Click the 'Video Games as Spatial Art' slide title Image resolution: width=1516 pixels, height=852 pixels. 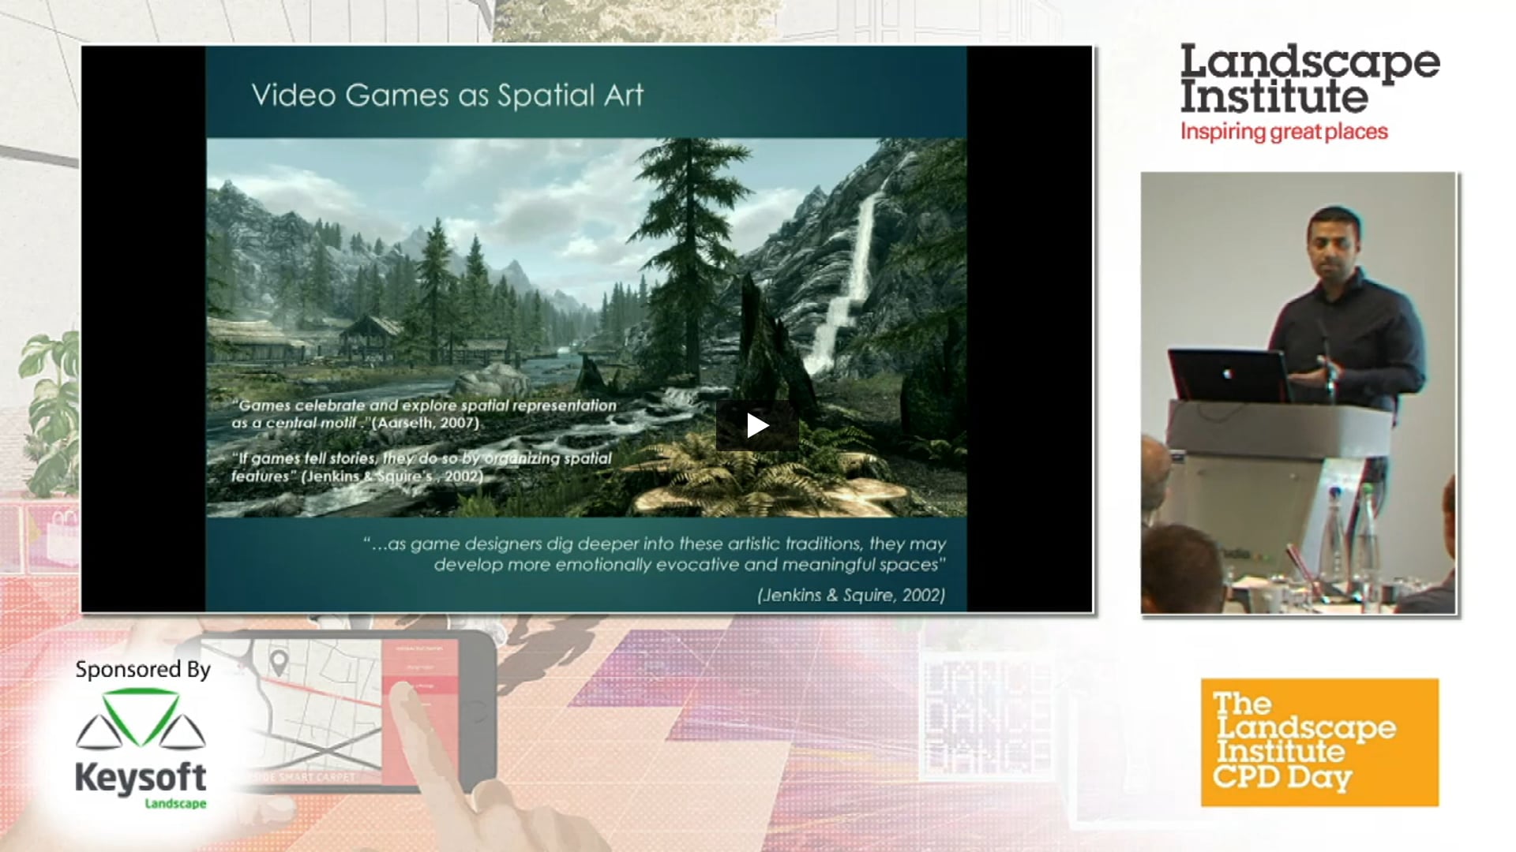pos(447,95)
